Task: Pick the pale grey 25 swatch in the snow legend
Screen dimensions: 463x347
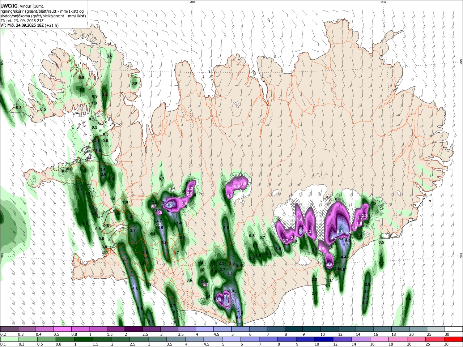Action: point(436,329)
